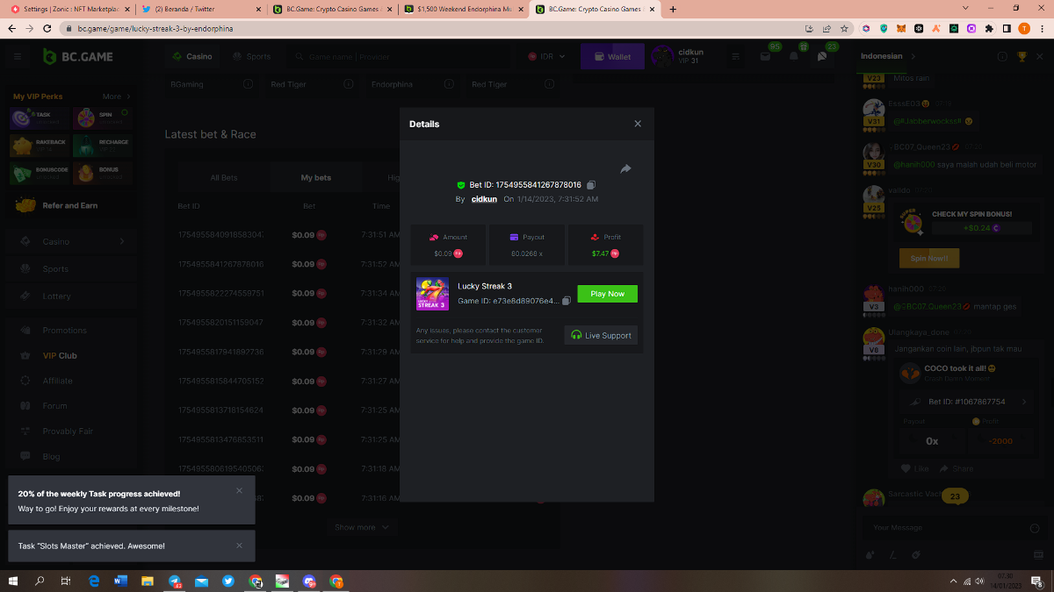The height and width of the screenshot is (592, 1054).
Task: Dismiss the Slots Master achieved notification
Action: pos(239,546)
